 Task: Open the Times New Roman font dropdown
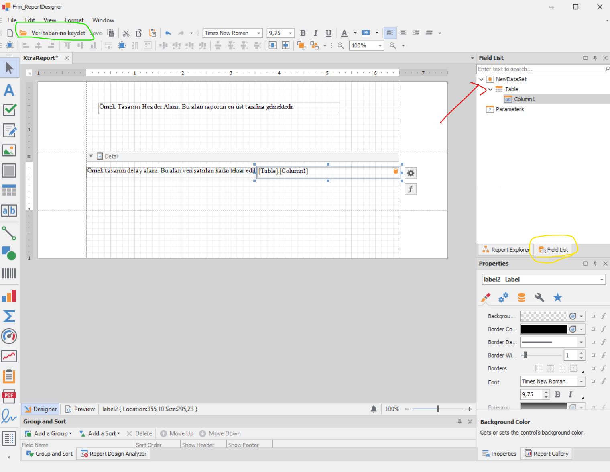[259, 33]
